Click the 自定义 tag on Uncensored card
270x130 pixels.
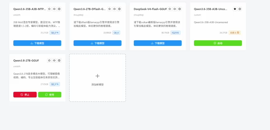tap(235, 33)
